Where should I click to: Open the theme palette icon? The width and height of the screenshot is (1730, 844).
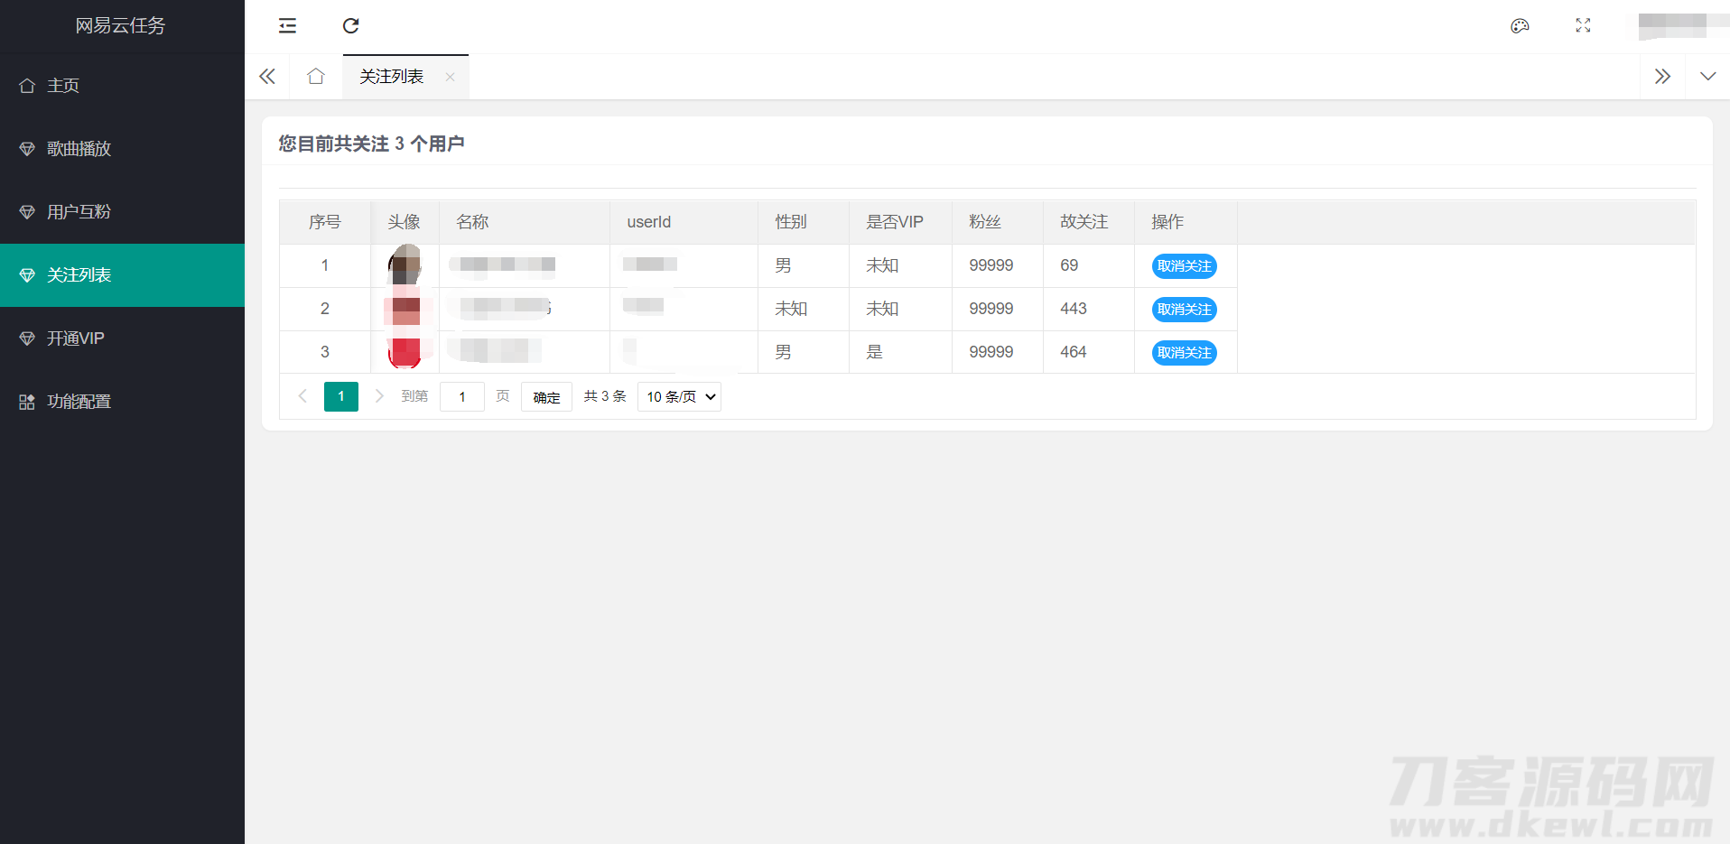[1520, 26]
